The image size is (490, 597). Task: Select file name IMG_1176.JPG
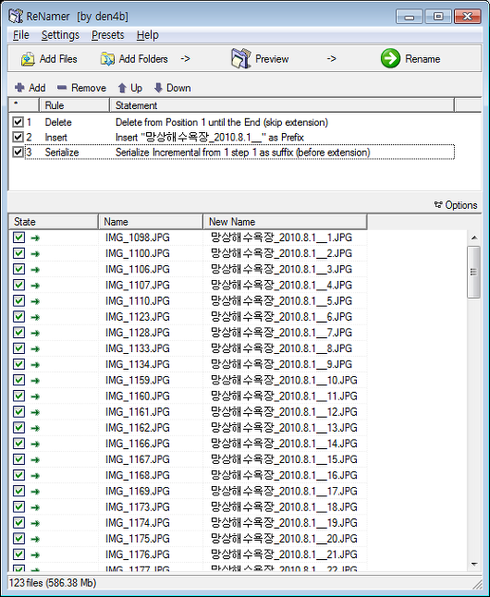137,554
